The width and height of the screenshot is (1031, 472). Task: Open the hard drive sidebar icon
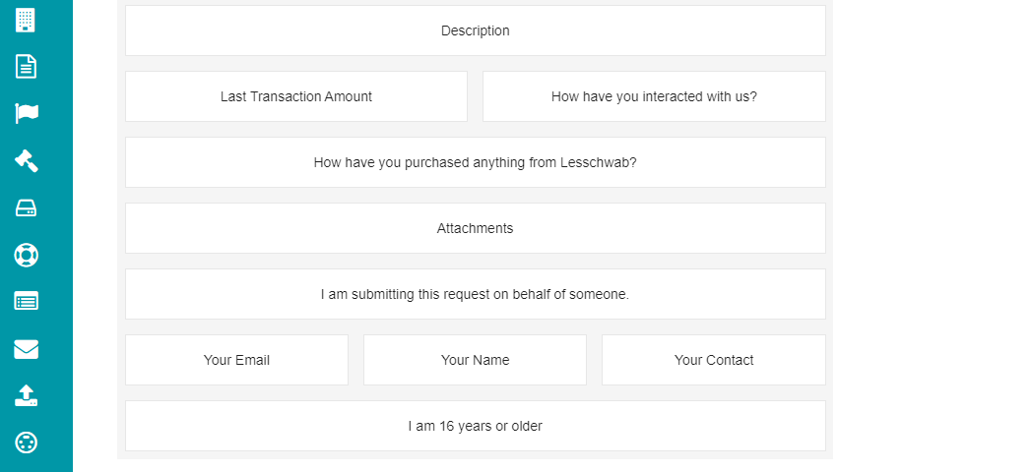pos(27,208)
